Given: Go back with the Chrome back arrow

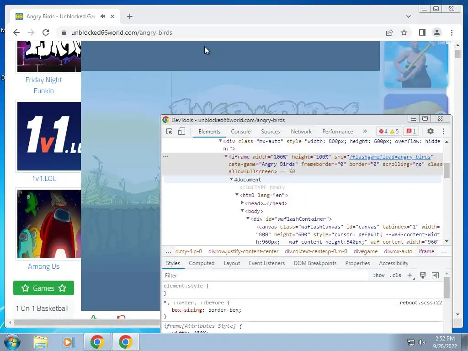Looking at the screenshot, I should 16,32.
